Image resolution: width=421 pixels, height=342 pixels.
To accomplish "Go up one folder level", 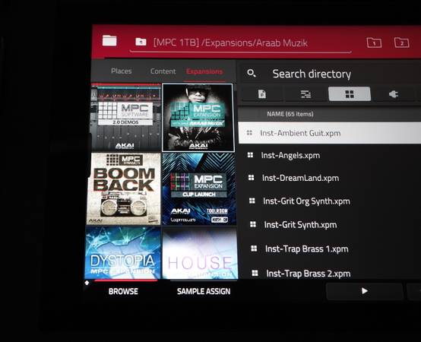I will [141, 42].
